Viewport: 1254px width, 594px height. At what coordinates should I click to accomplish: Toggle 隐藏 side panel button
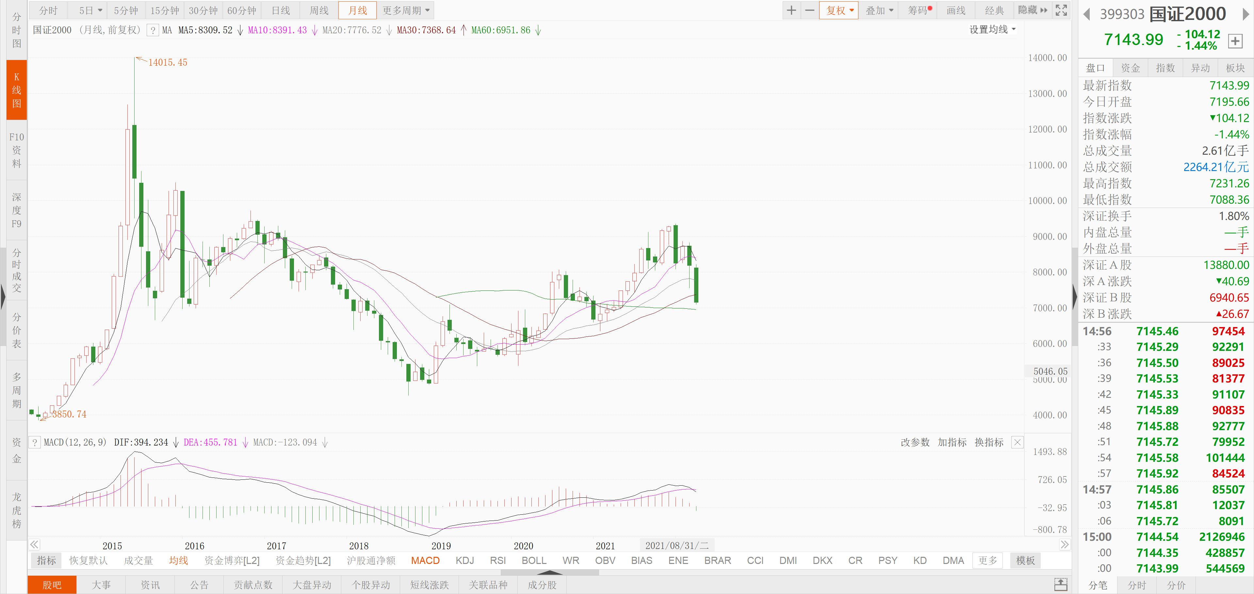tap(1033, 10)
